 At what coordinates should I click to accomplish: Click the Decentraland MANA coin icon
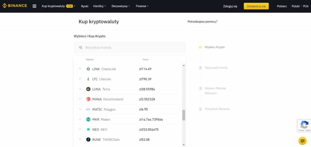point(88,99)
